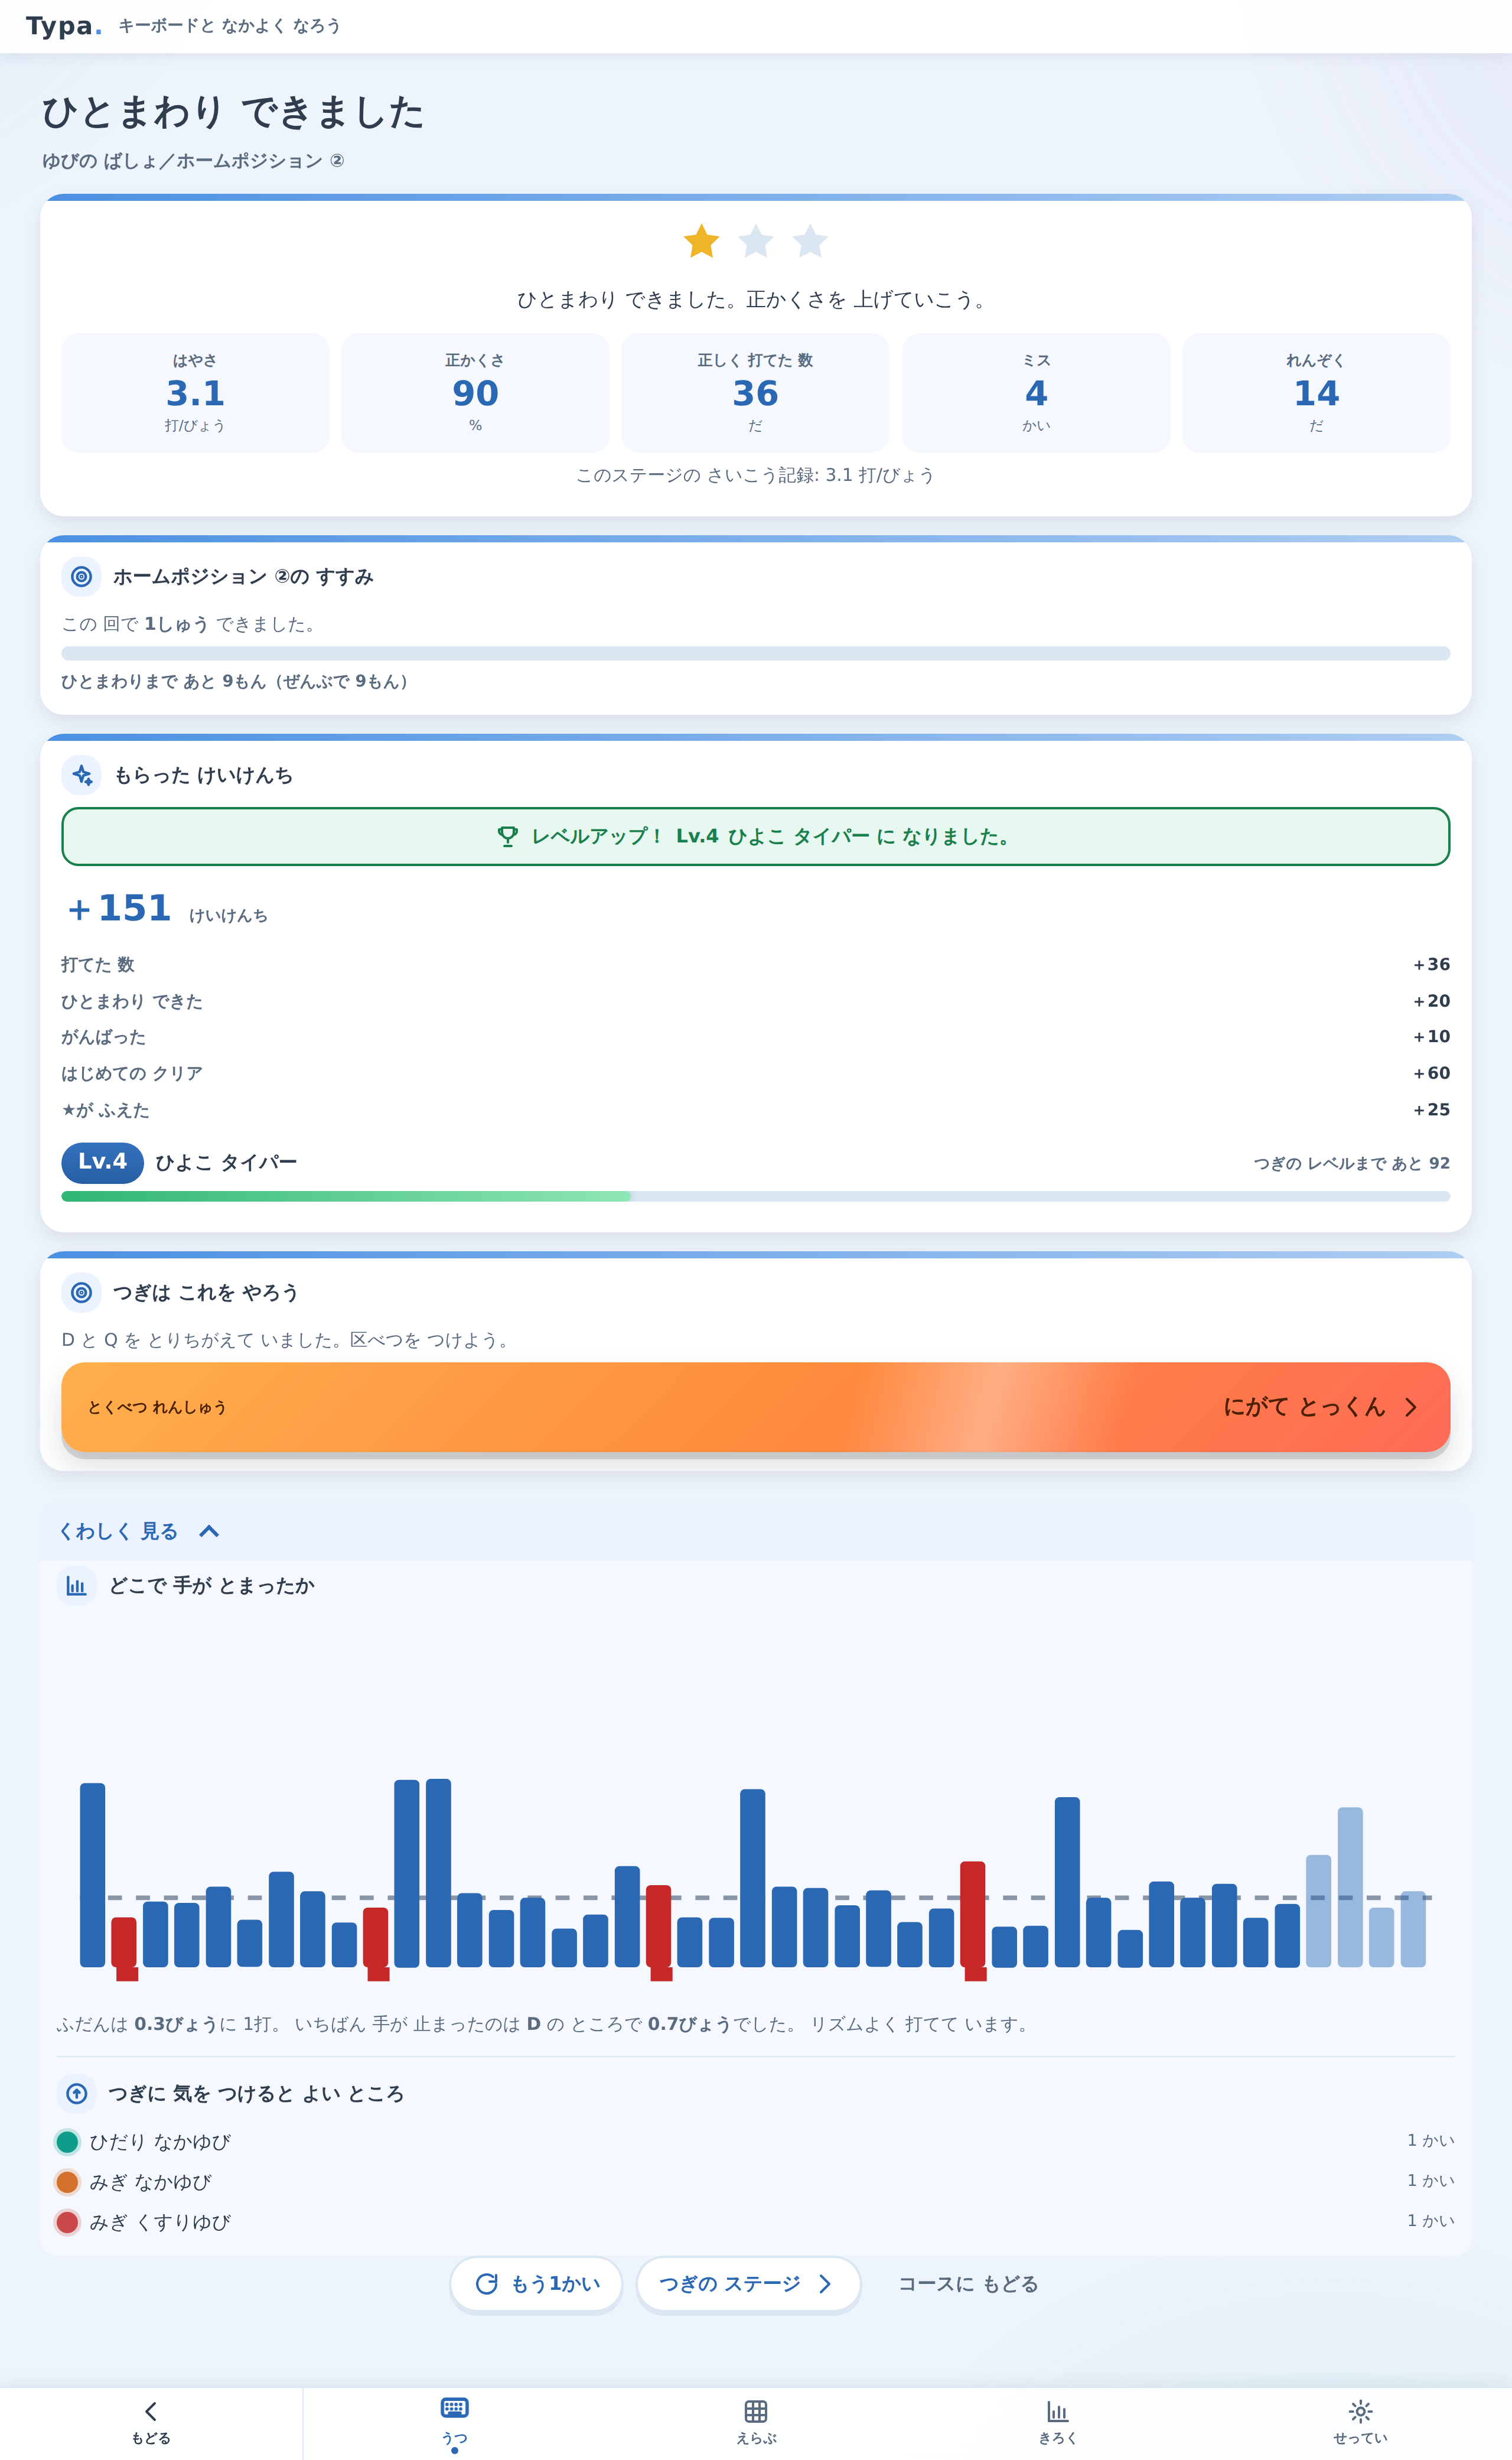This screenshot has width=1512, height=2460.
Task: Go to つぎの ステージ
Action: pos(748,2284)
